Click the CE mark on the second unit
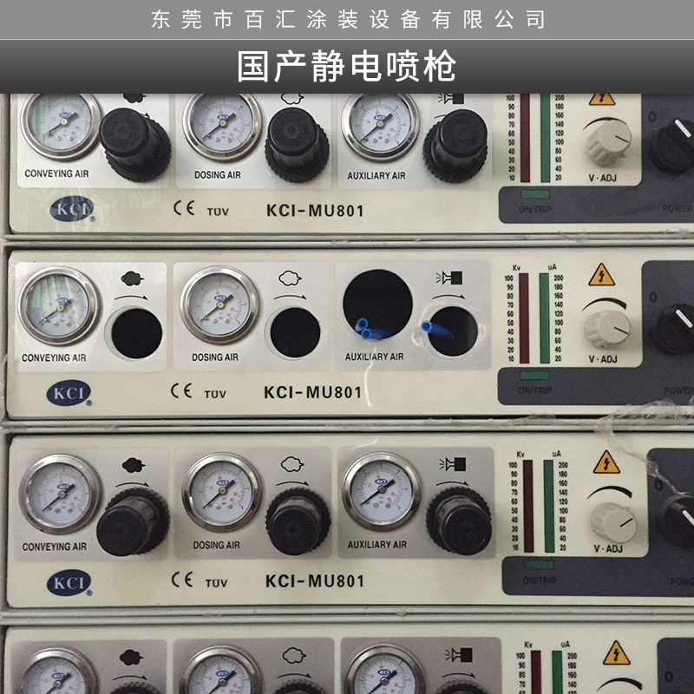This screenshot has height=694, width=694. point(181,390)
